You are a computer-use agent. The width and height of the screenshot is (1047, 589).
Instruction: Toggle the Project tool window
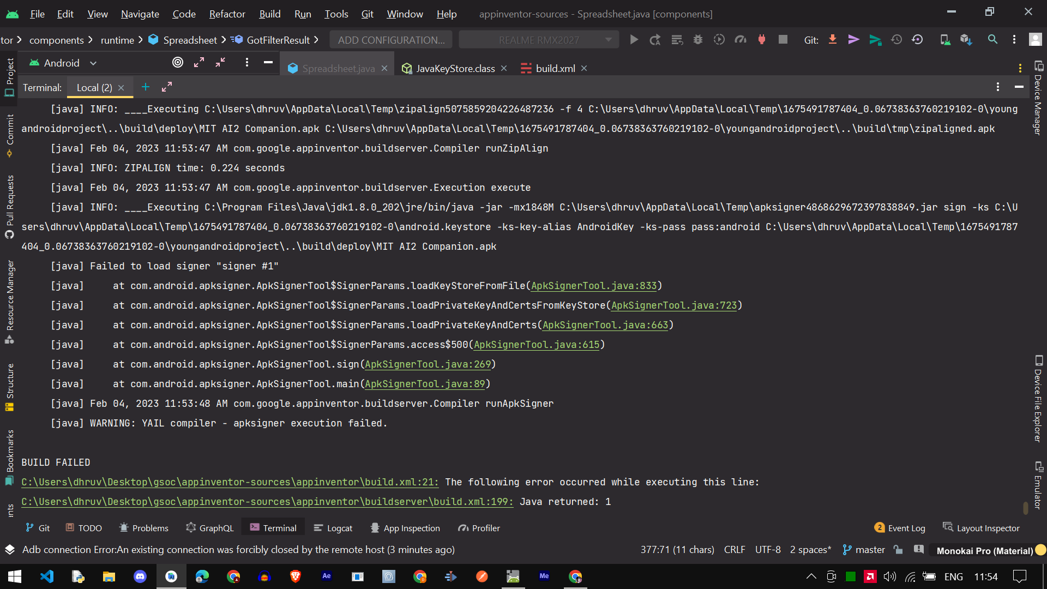tap(10, 76)
